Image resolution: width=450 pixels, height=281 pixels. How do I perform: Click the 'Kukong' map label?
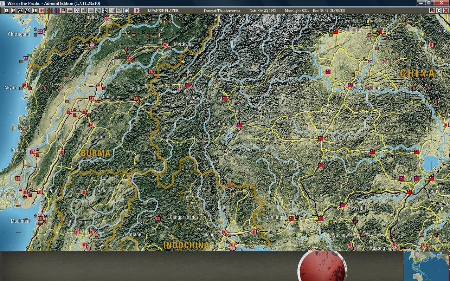(x=378, y=248)
